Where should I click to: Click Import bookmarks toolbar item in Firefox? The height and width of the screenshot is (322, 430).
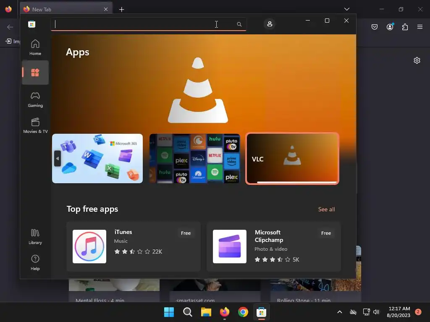(13, 41)
